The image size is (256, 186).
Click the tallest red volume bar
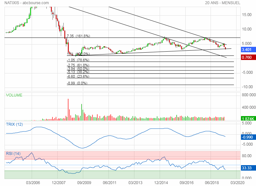(x=68, y=110)
